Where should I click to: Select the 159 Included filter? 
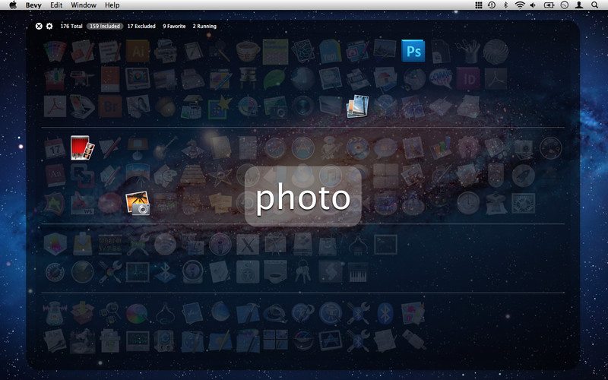click(x=105, y=27)
